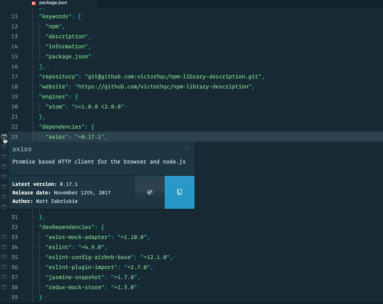The image size is (383, 304).
Task: Click line number 32 in the gutter
Action: [x=15, y=227]
